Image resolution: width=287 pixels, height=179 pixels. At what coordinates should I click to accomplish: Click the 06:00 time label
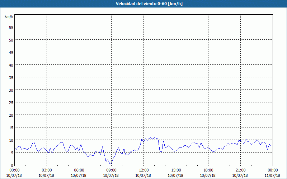click(79, 170)
